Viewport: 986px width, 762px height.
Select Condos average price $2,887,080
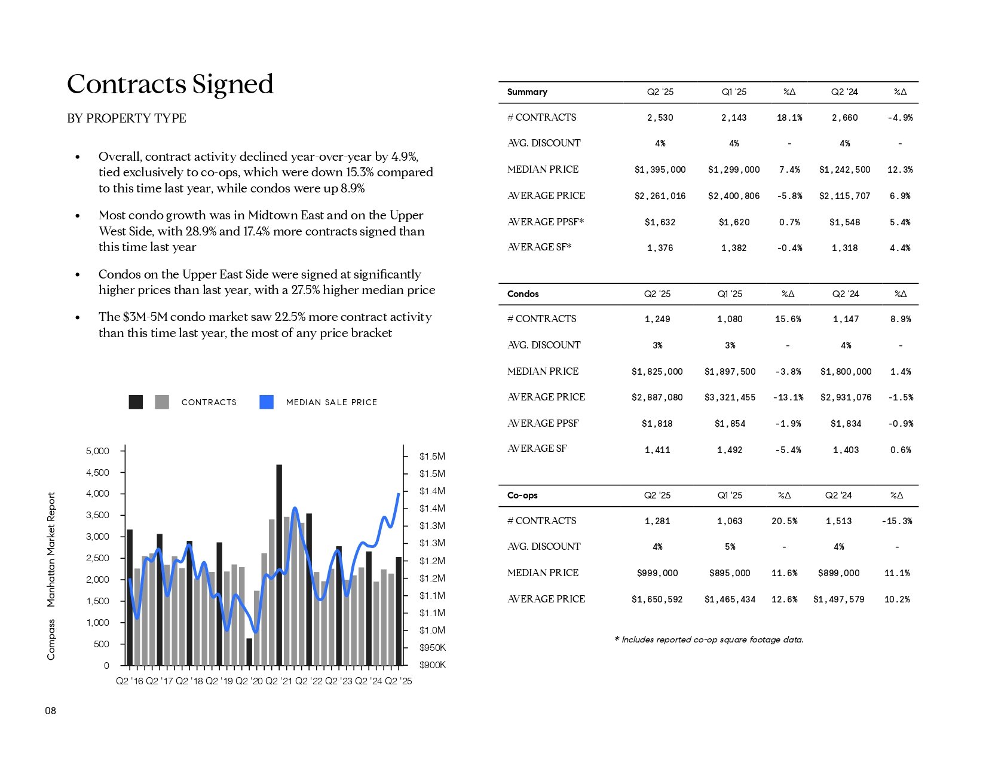pos(657,397)
